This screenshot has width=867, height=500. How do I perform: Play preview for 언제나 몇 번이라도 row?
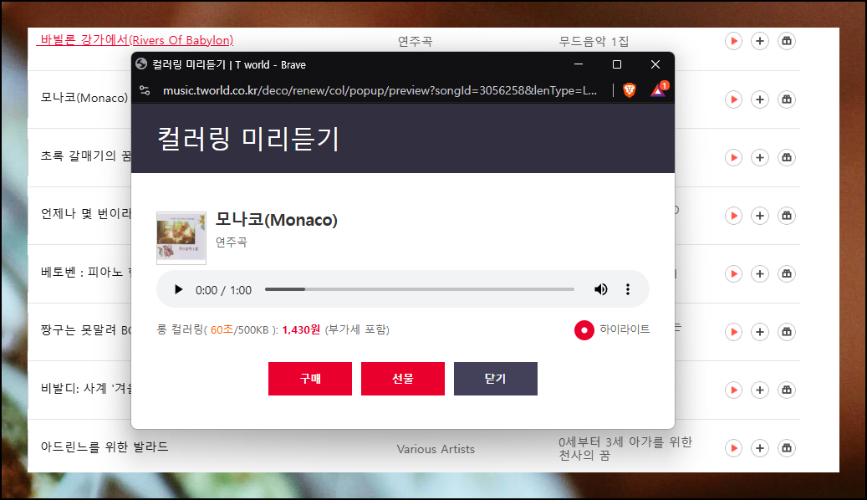click(733, 216)
